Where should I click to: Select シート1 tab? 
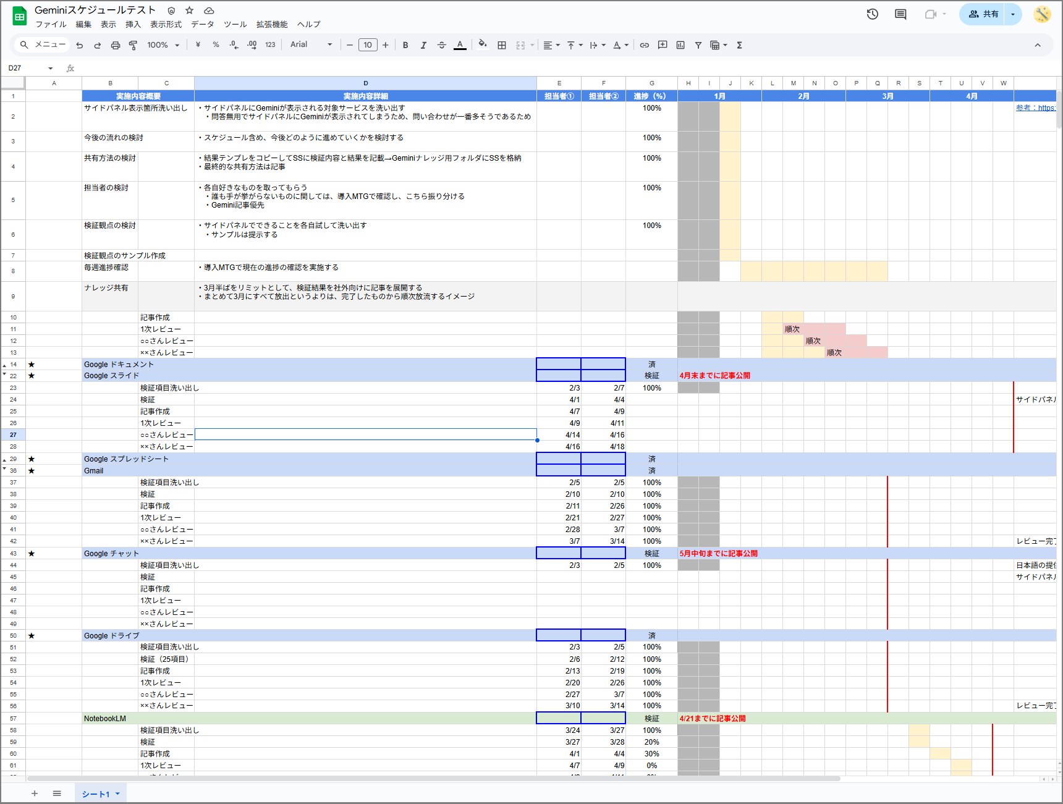tap(101, 794)
